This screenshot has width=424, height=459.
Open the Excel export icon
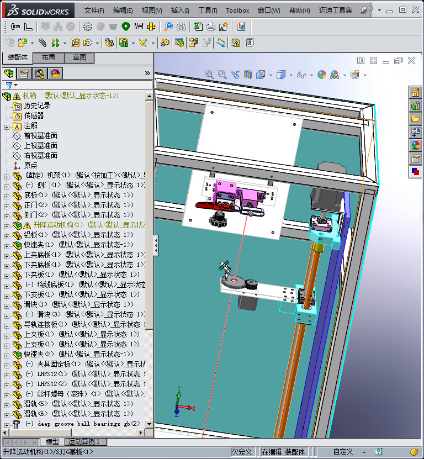(198, 27)
